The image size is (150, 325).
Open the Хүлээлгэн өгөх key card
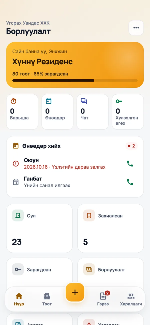tap(128, 112)
